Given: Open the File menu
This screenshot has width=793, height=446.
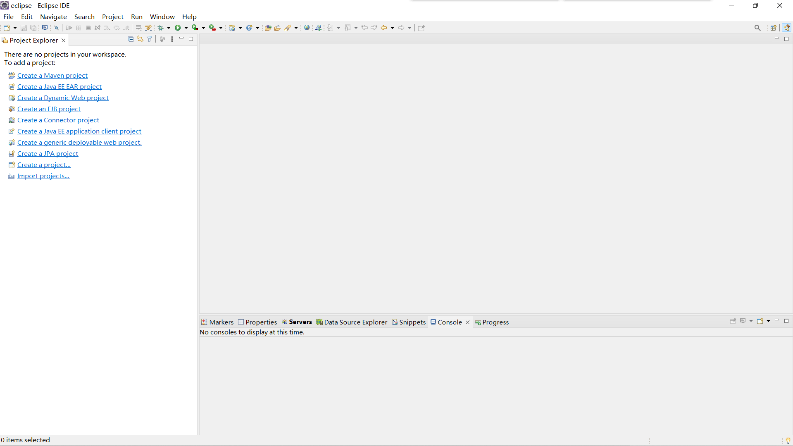Looking at the screenshot, I should coord(8,17).
